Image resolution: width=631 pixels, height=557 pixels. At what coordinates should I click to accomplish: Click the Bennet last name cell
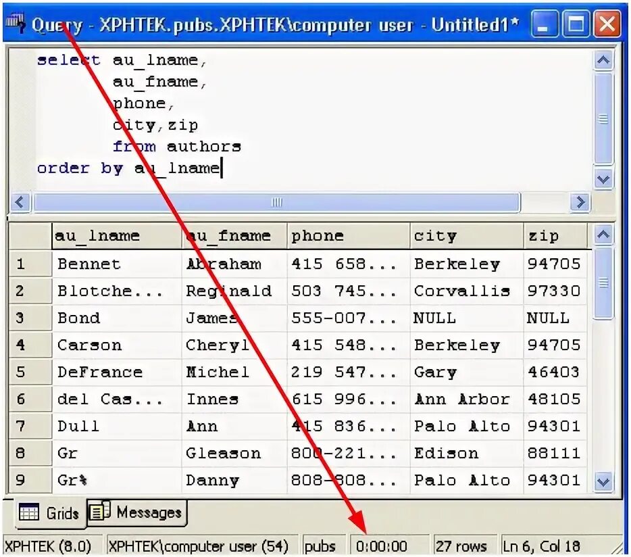tap(117, 264)
